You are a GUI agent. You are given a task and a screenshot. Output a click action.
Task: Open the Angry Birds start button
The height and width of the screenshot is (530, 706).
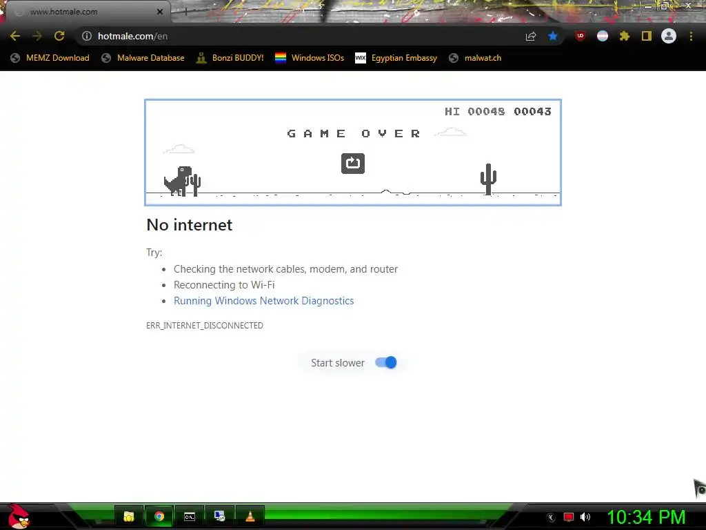[x=18, y=516]
